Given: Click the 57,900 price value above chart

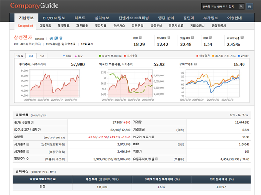Looking at the screenshot, I should coord(78,64).
